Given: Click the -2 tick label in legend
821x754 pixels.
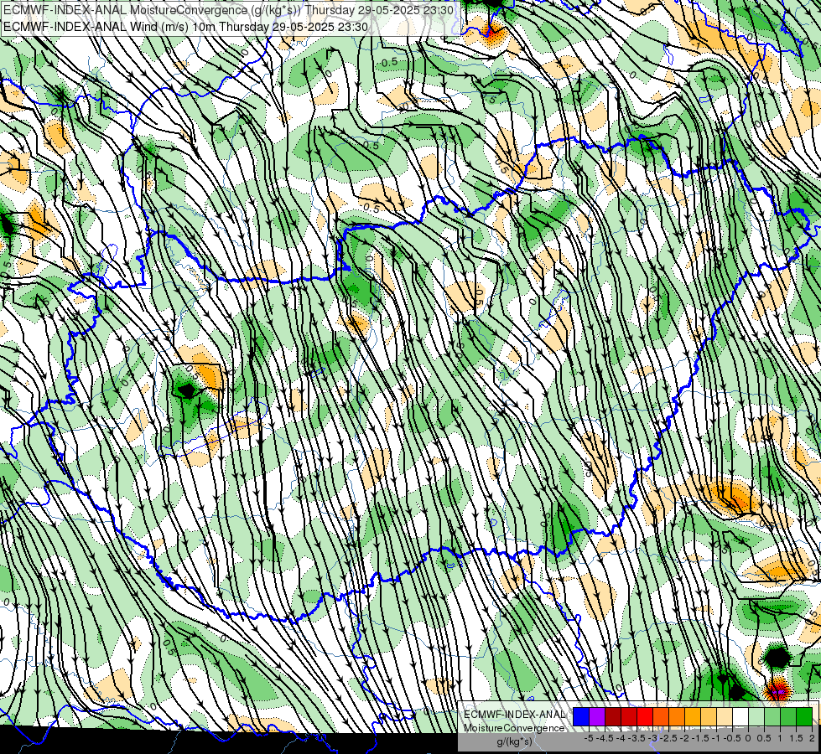Looking at the screenshot, I should click(x=684, y=738).
